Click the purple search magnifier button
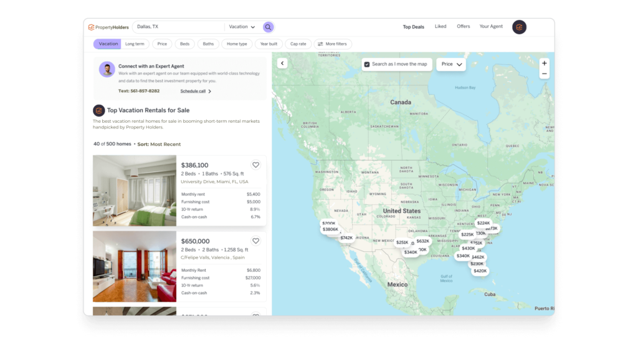The height and width of the screenshot is (359, 638). pos(269,27)
